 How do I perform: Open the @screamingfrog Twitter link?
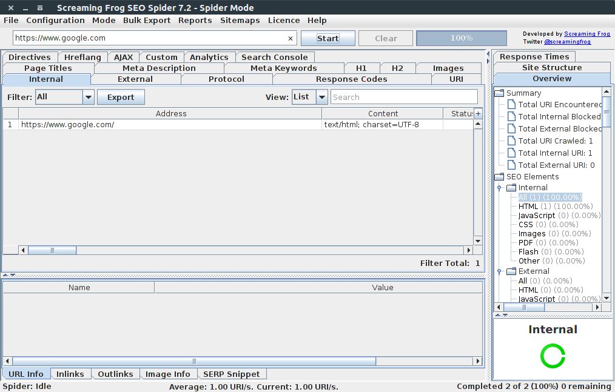coord(567,42)
